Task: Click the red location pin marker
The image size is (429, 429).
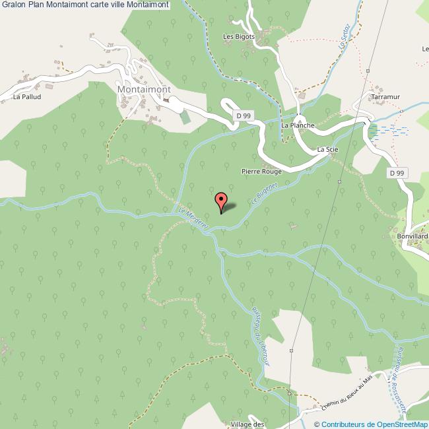Action: (x=221, y=203)
